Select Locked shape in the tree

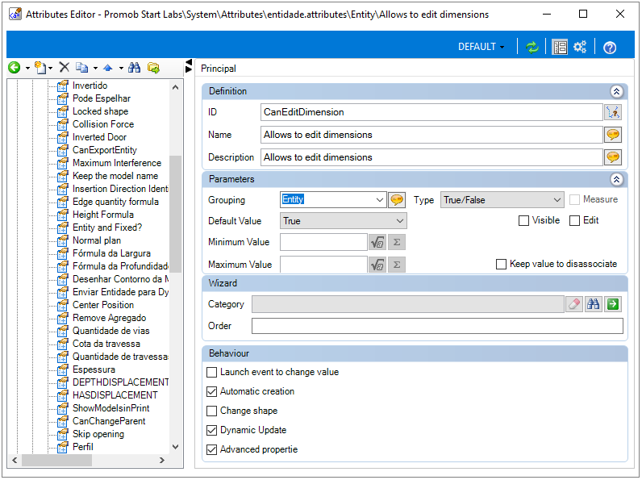click(100, 111)
